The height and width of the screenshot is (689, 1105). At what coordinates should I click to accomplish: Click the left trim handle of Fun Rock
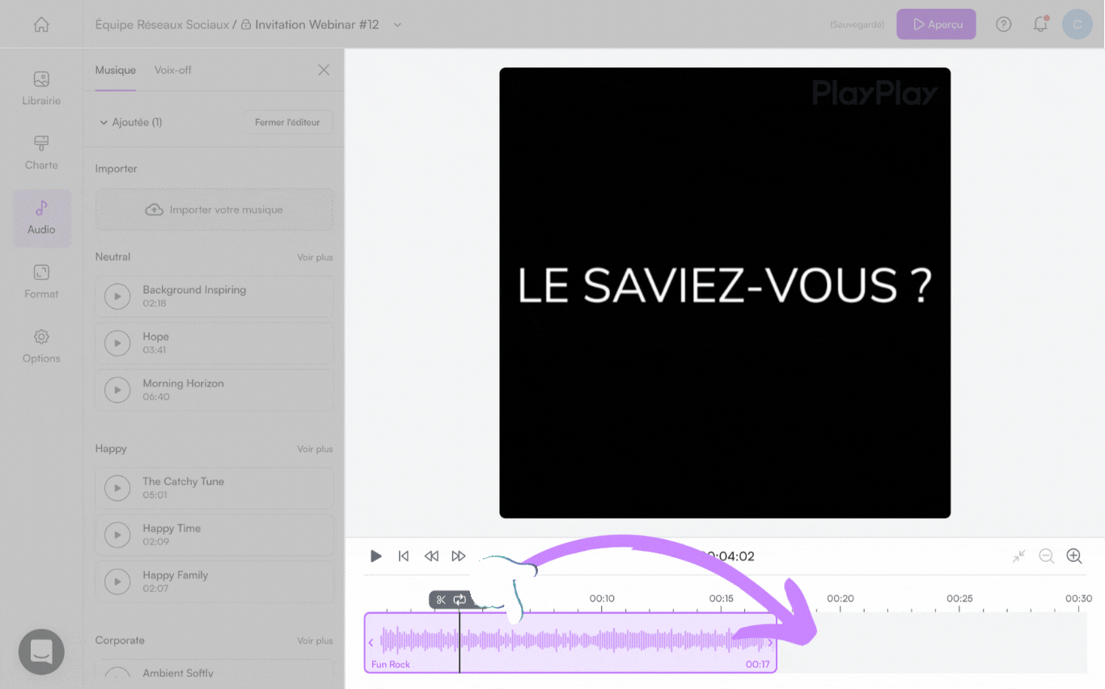pyautogui.click(x=370, y=643)
